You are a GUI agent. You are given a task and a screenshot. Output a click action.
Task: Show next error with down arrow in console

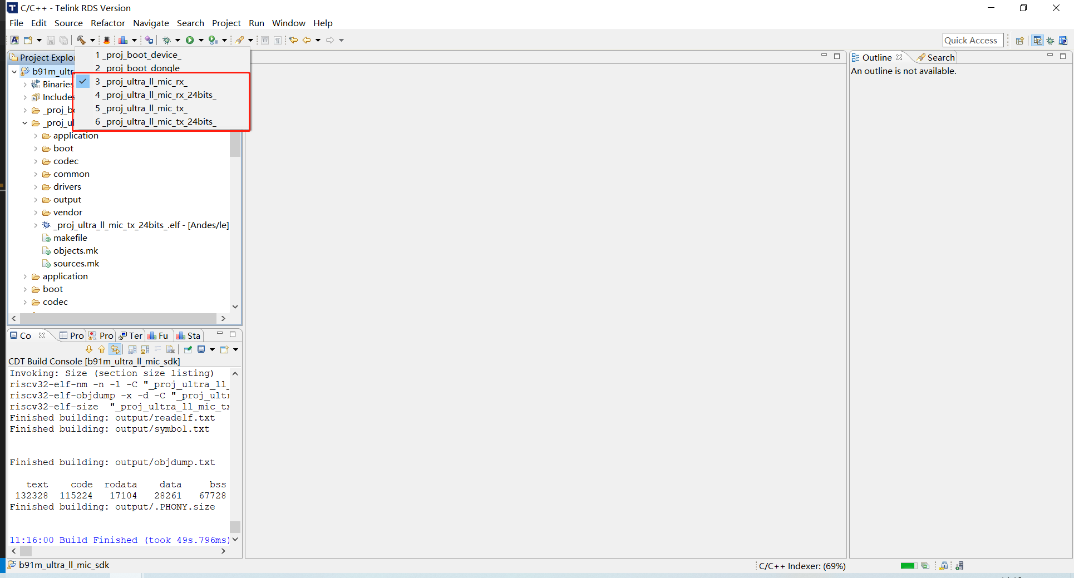pyautogui.click(x=89, y=349)
